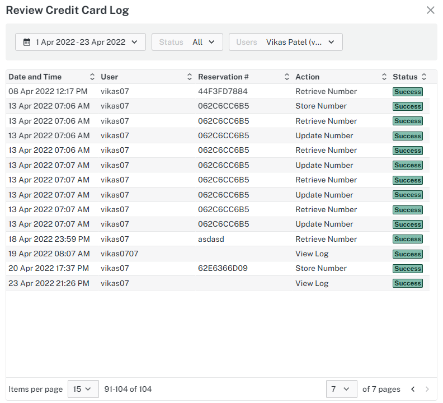
Task: Close the Review Credit Card Log dialog
Action: click(x=430, y=10)
